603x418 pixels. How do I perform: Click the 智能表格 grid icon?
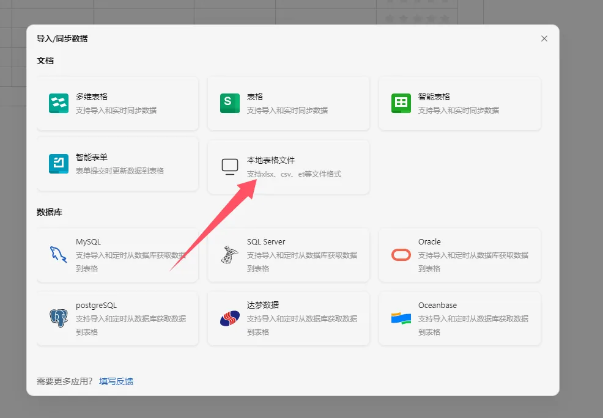pos(401,103)
